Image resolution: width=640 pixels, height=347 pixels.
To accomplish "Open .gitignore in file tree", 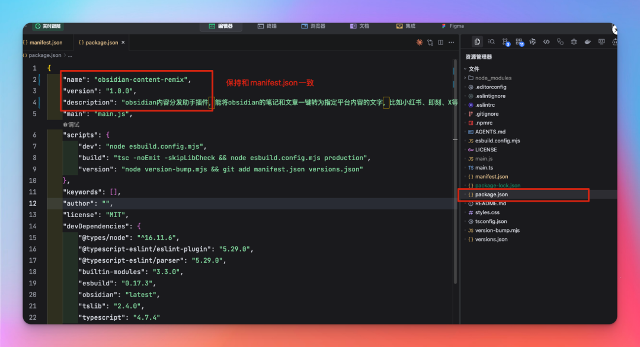I will point(487,114).
